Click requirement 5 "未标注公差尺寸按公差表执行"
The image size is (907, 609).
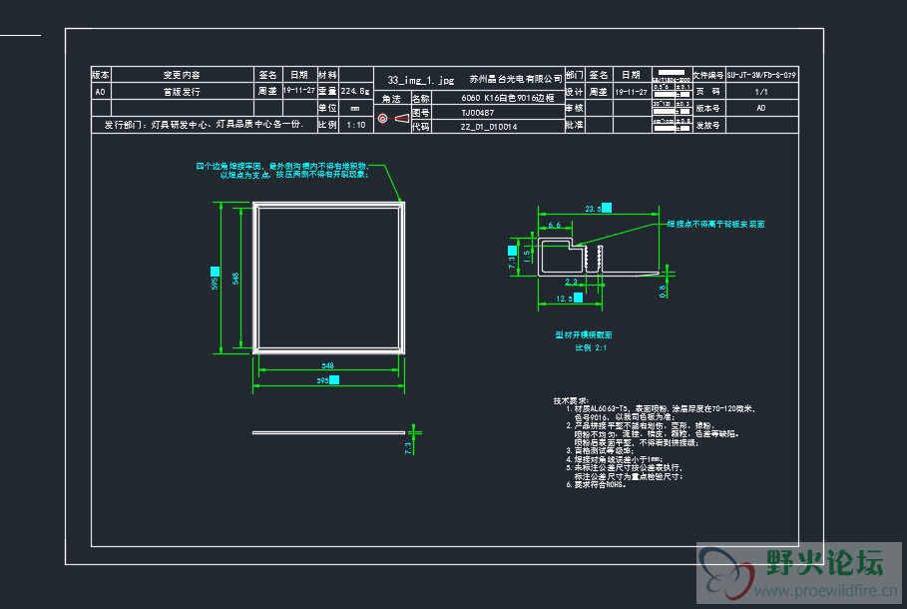(625, 467)
